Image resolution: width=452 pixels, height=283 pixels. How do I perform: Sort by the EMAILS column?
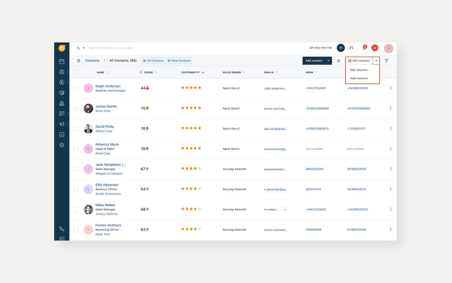(276, 72)
